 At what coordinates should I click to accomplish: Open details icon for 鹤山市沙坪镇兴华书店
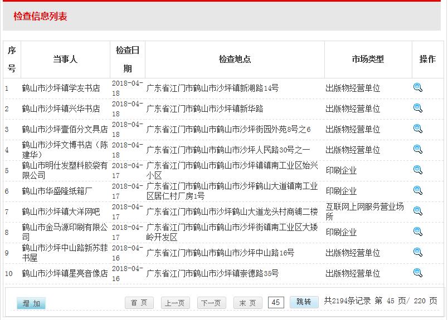click(x=417, y=108)
